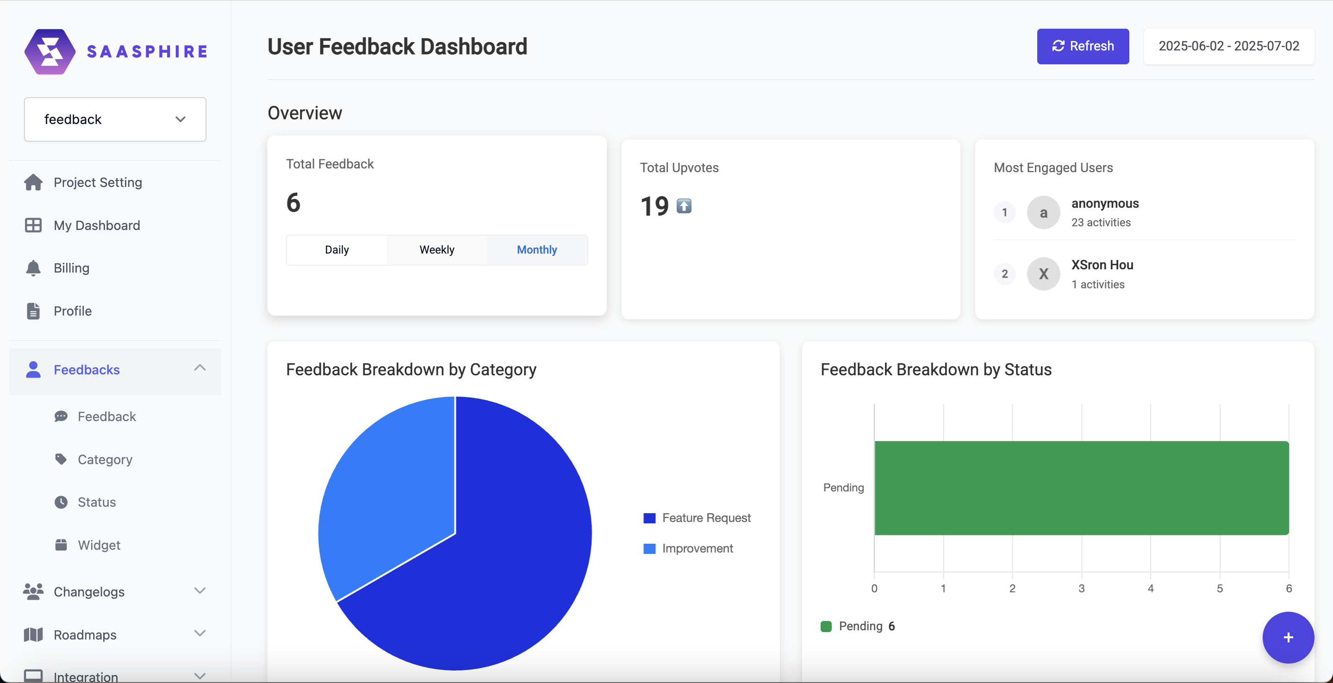This screenshot has height=683, width=1333.
Task: Switch Total Feedback to Daily
Action: (337, 250)
